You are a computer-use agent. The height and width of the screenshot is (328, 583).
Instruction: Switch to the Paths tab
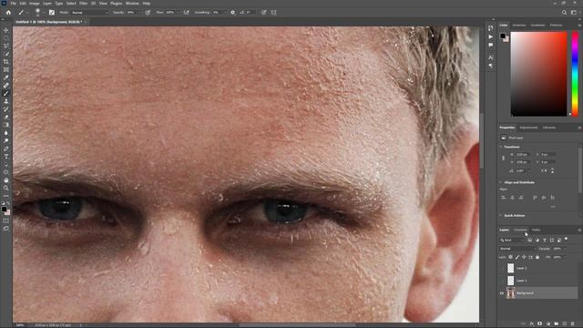tap(537, 230)
